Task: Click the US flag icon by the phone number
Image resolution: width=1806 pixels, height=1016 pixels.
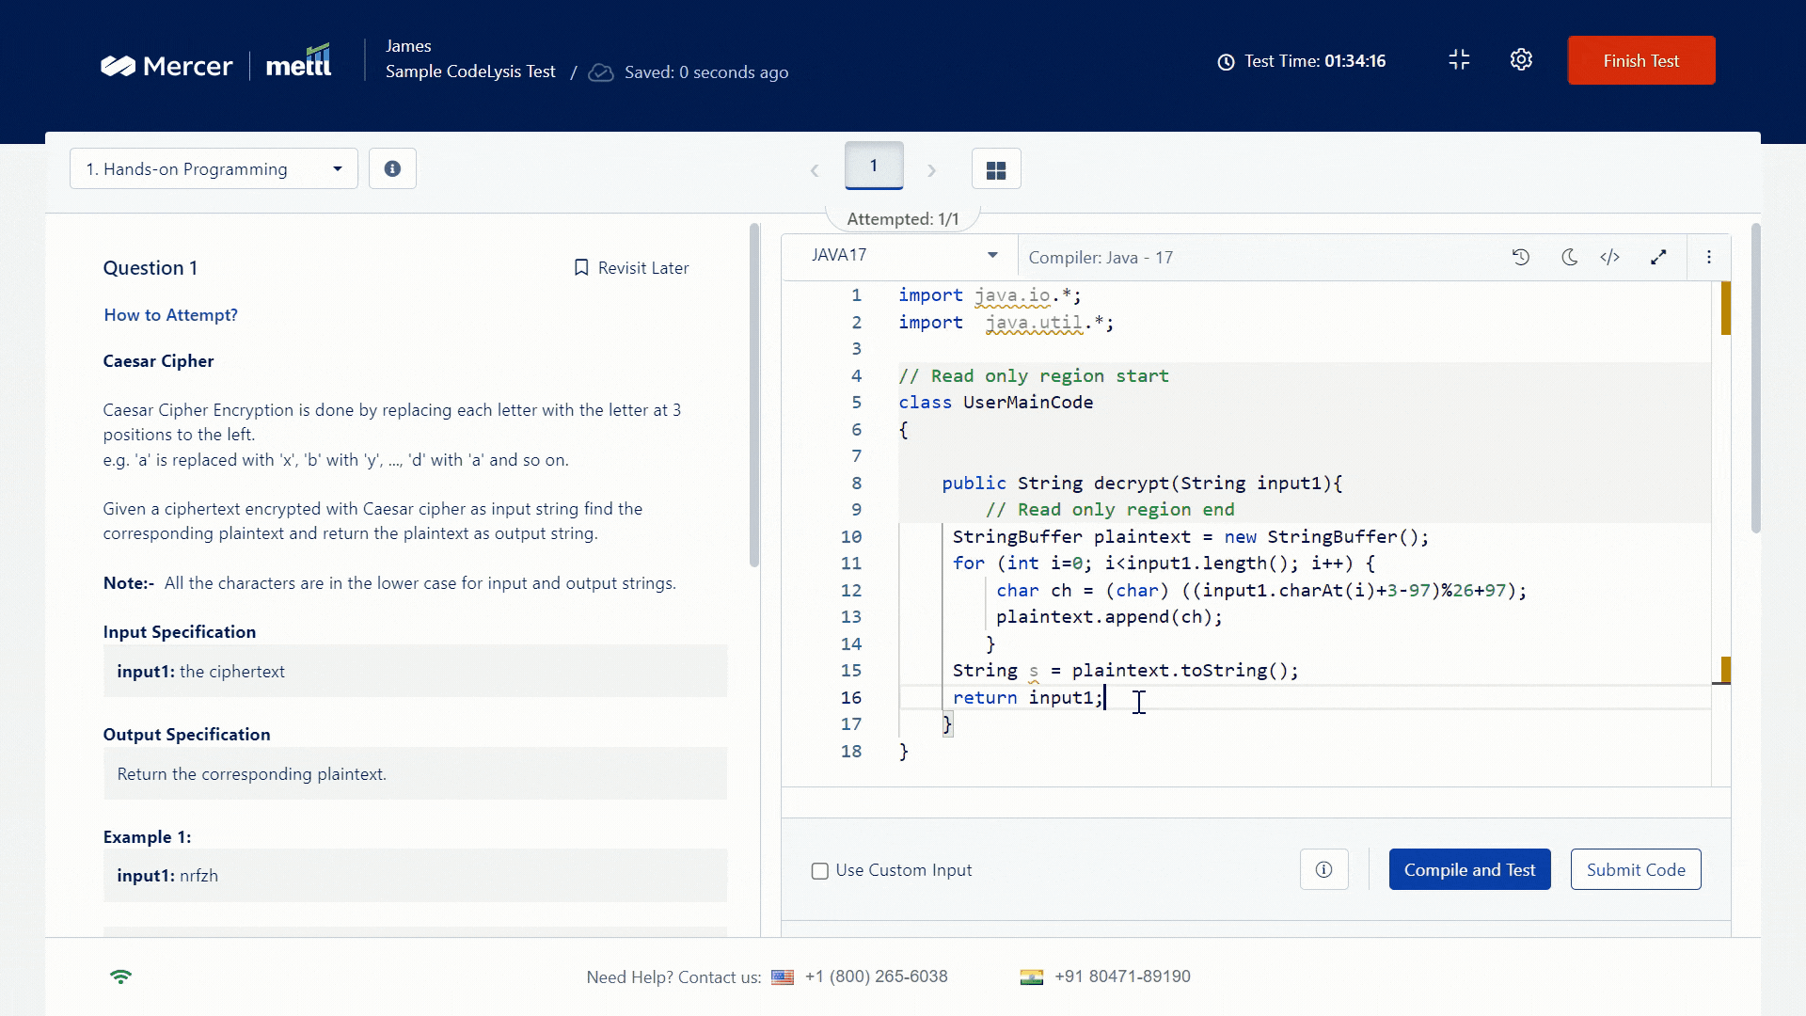Action: click(783, 977)
